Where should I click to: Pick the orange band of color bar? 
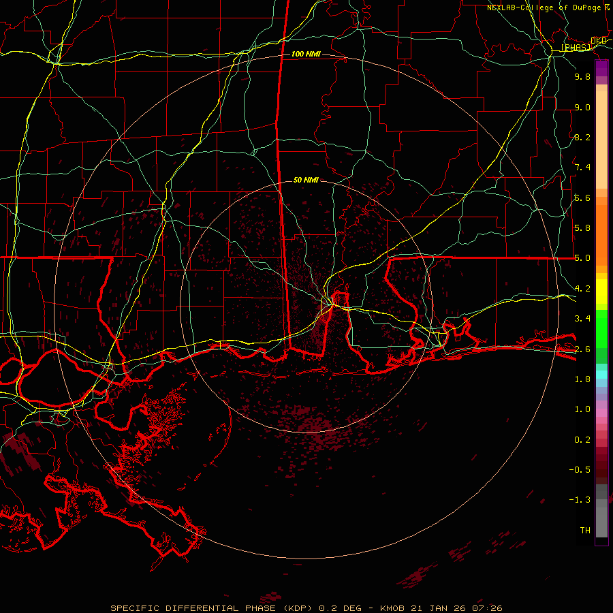point(601,235)
